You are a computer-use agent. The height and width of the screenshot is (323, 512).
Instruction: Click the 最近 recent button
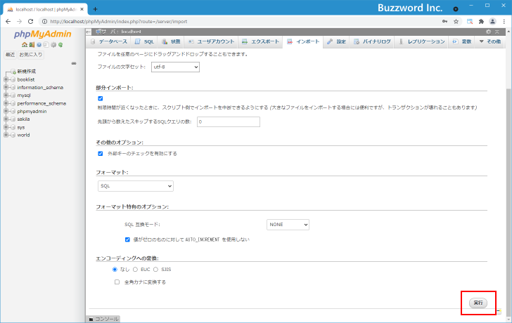pos(10,55)
